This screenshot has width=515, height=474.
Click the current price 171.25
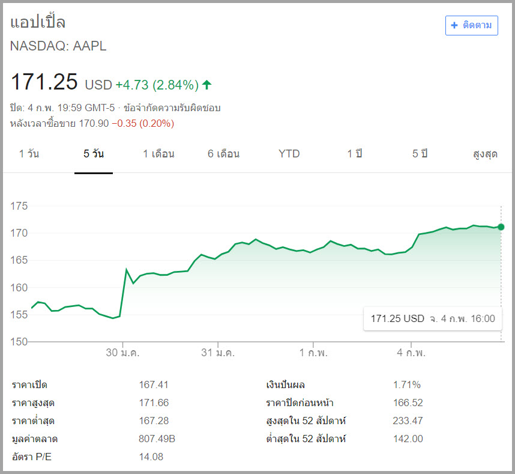point(44,82)
